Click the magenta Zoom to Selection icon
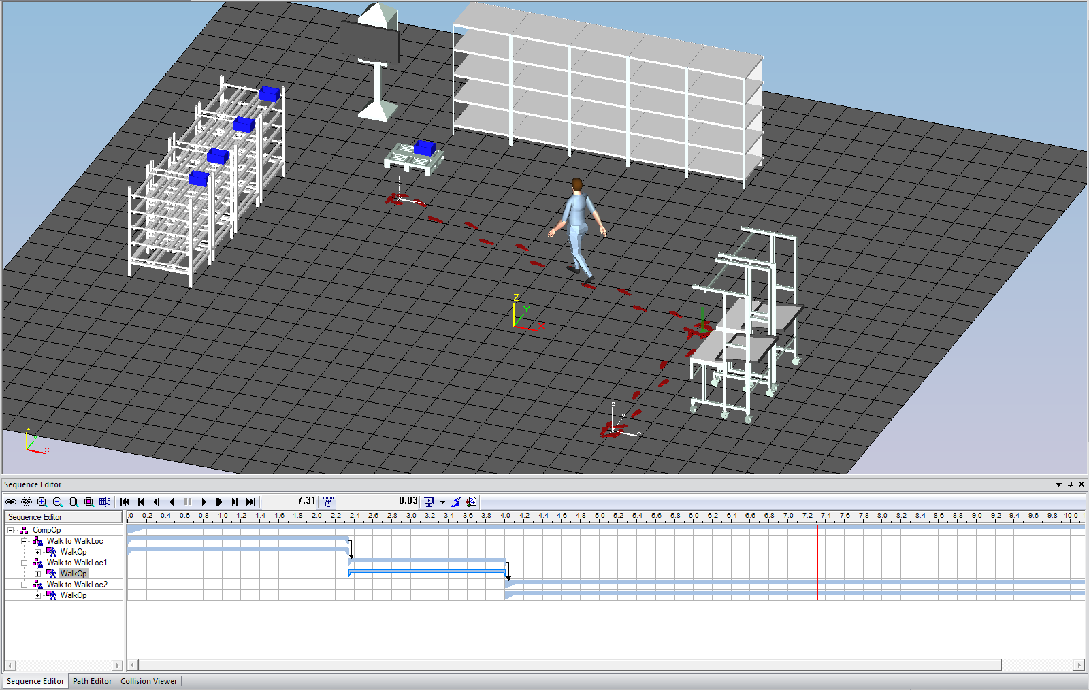 pos(89,502)
